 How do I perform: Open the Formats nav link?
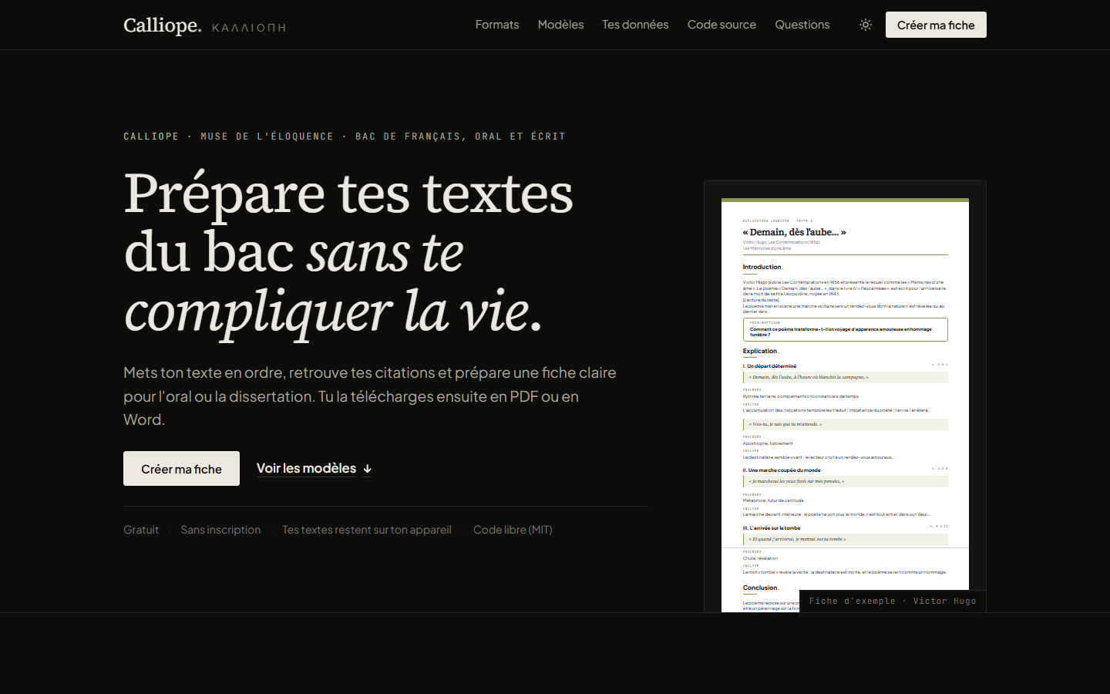click(x=497, y=25)
